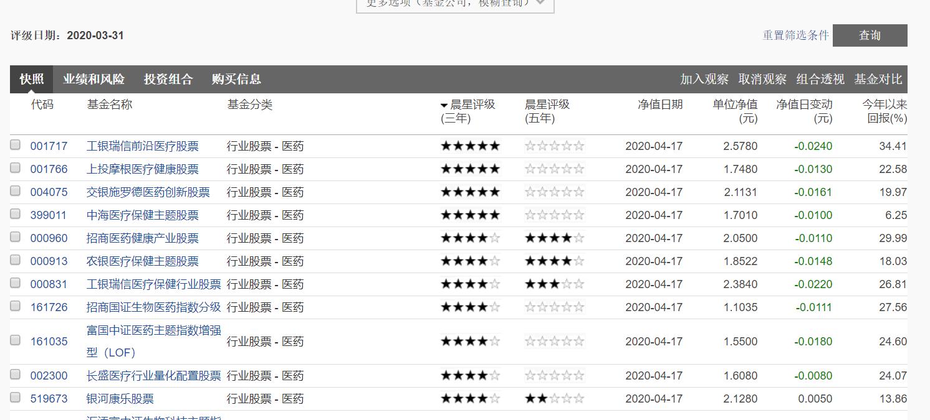Click fund code 001766
The width and height of the screenshot is (930, 420).
click(49, 169)
